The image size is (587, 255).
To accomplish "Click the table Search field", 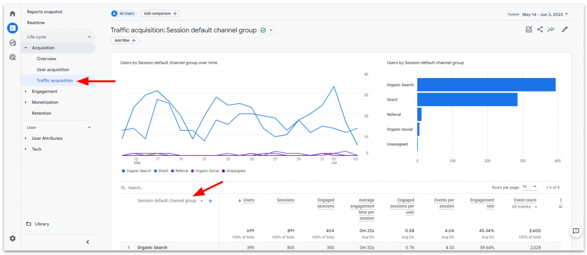I will [161, 187].
